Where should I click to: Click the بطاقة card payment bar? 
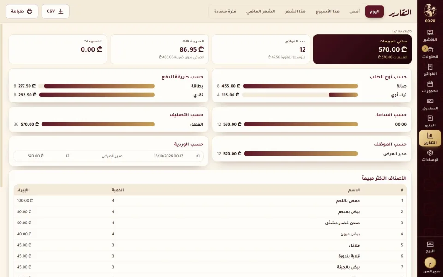[96, 86]
